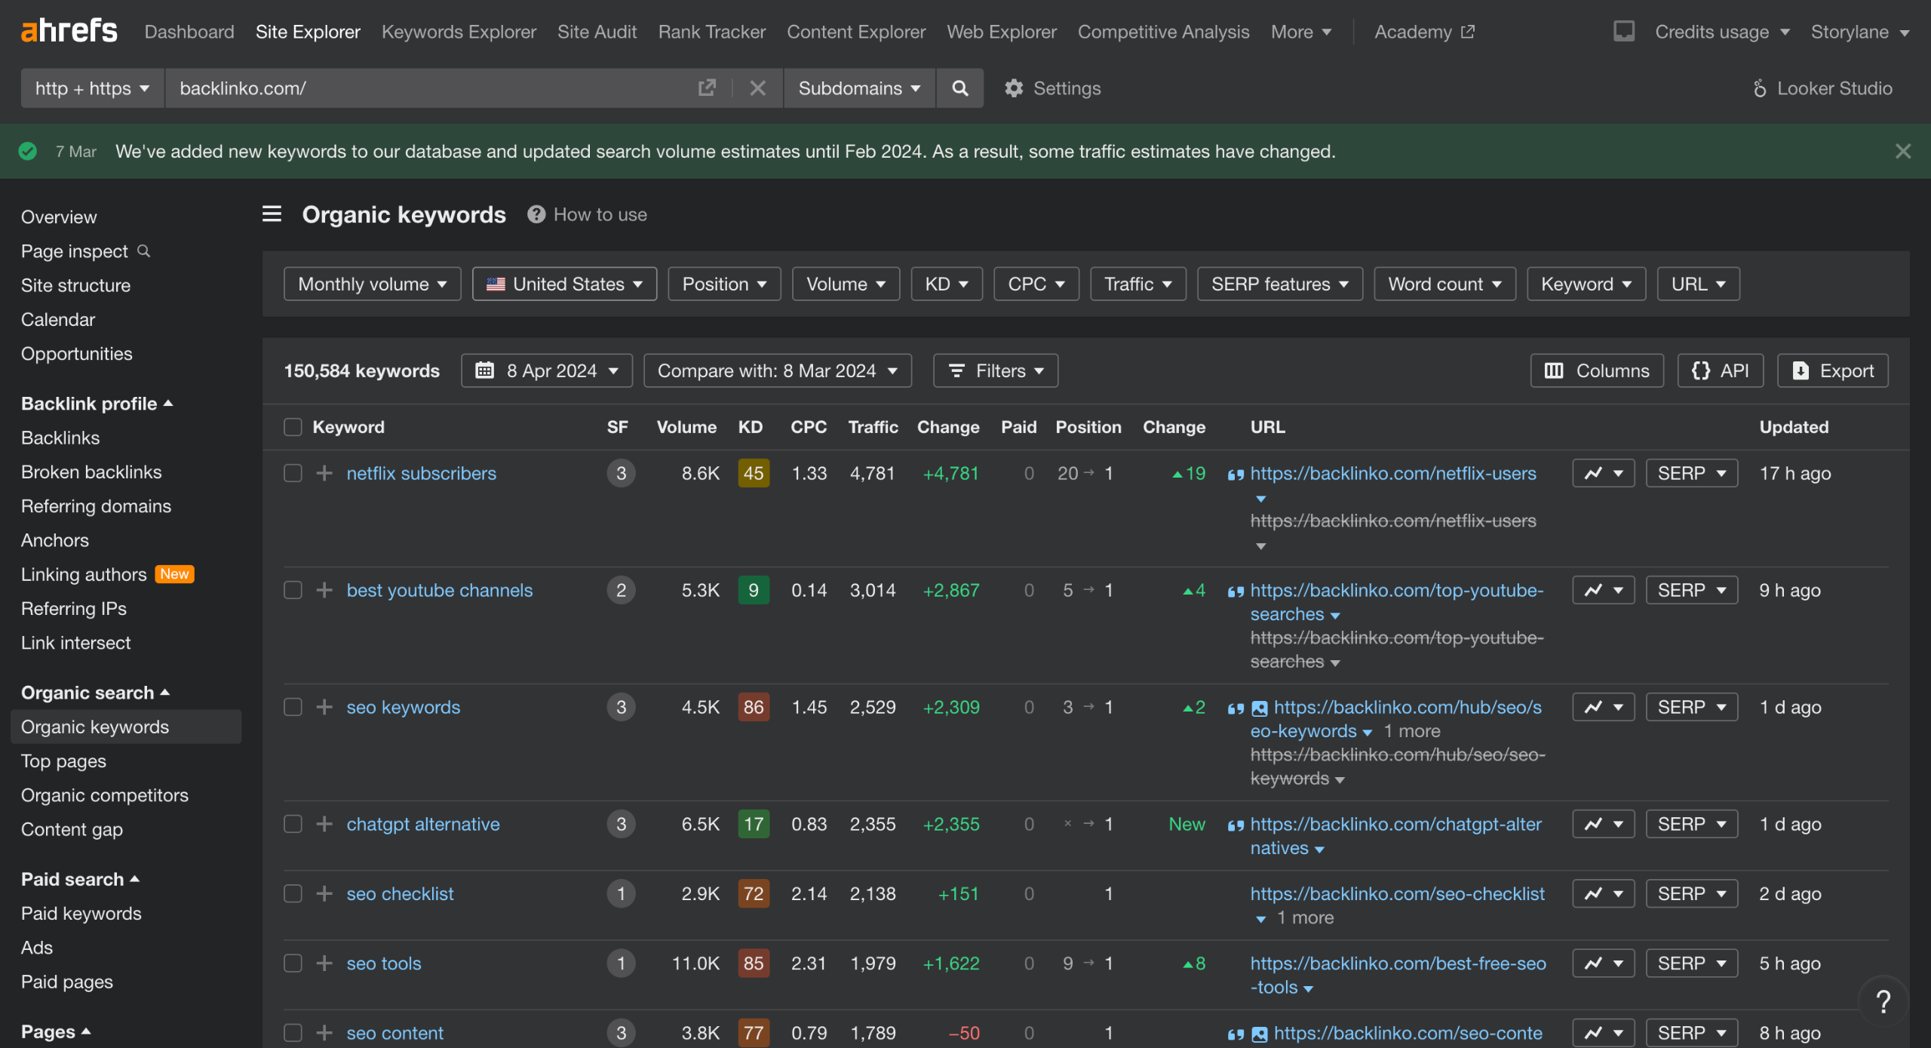Image resolution: width=1931 pixels, height=1048 pixels.
Task: Open Compare with 8 Mar 2024 dropdown
Action: (x=777, y=370)
